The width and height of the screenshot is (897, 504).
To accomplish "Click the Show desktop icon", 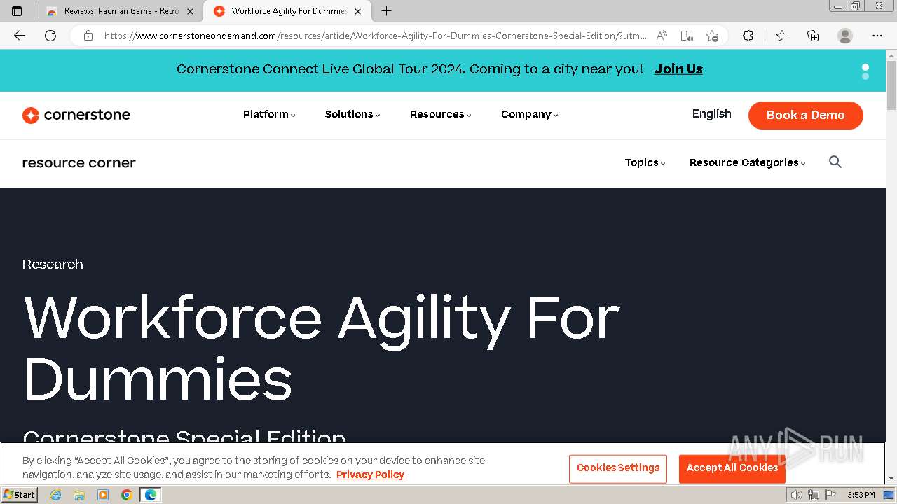I will coord(889,495).
